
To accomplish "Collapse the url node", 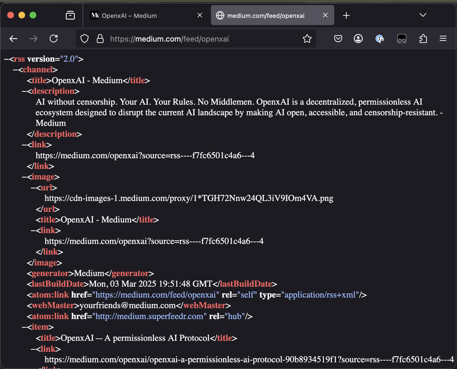I will tap(33, 188).
